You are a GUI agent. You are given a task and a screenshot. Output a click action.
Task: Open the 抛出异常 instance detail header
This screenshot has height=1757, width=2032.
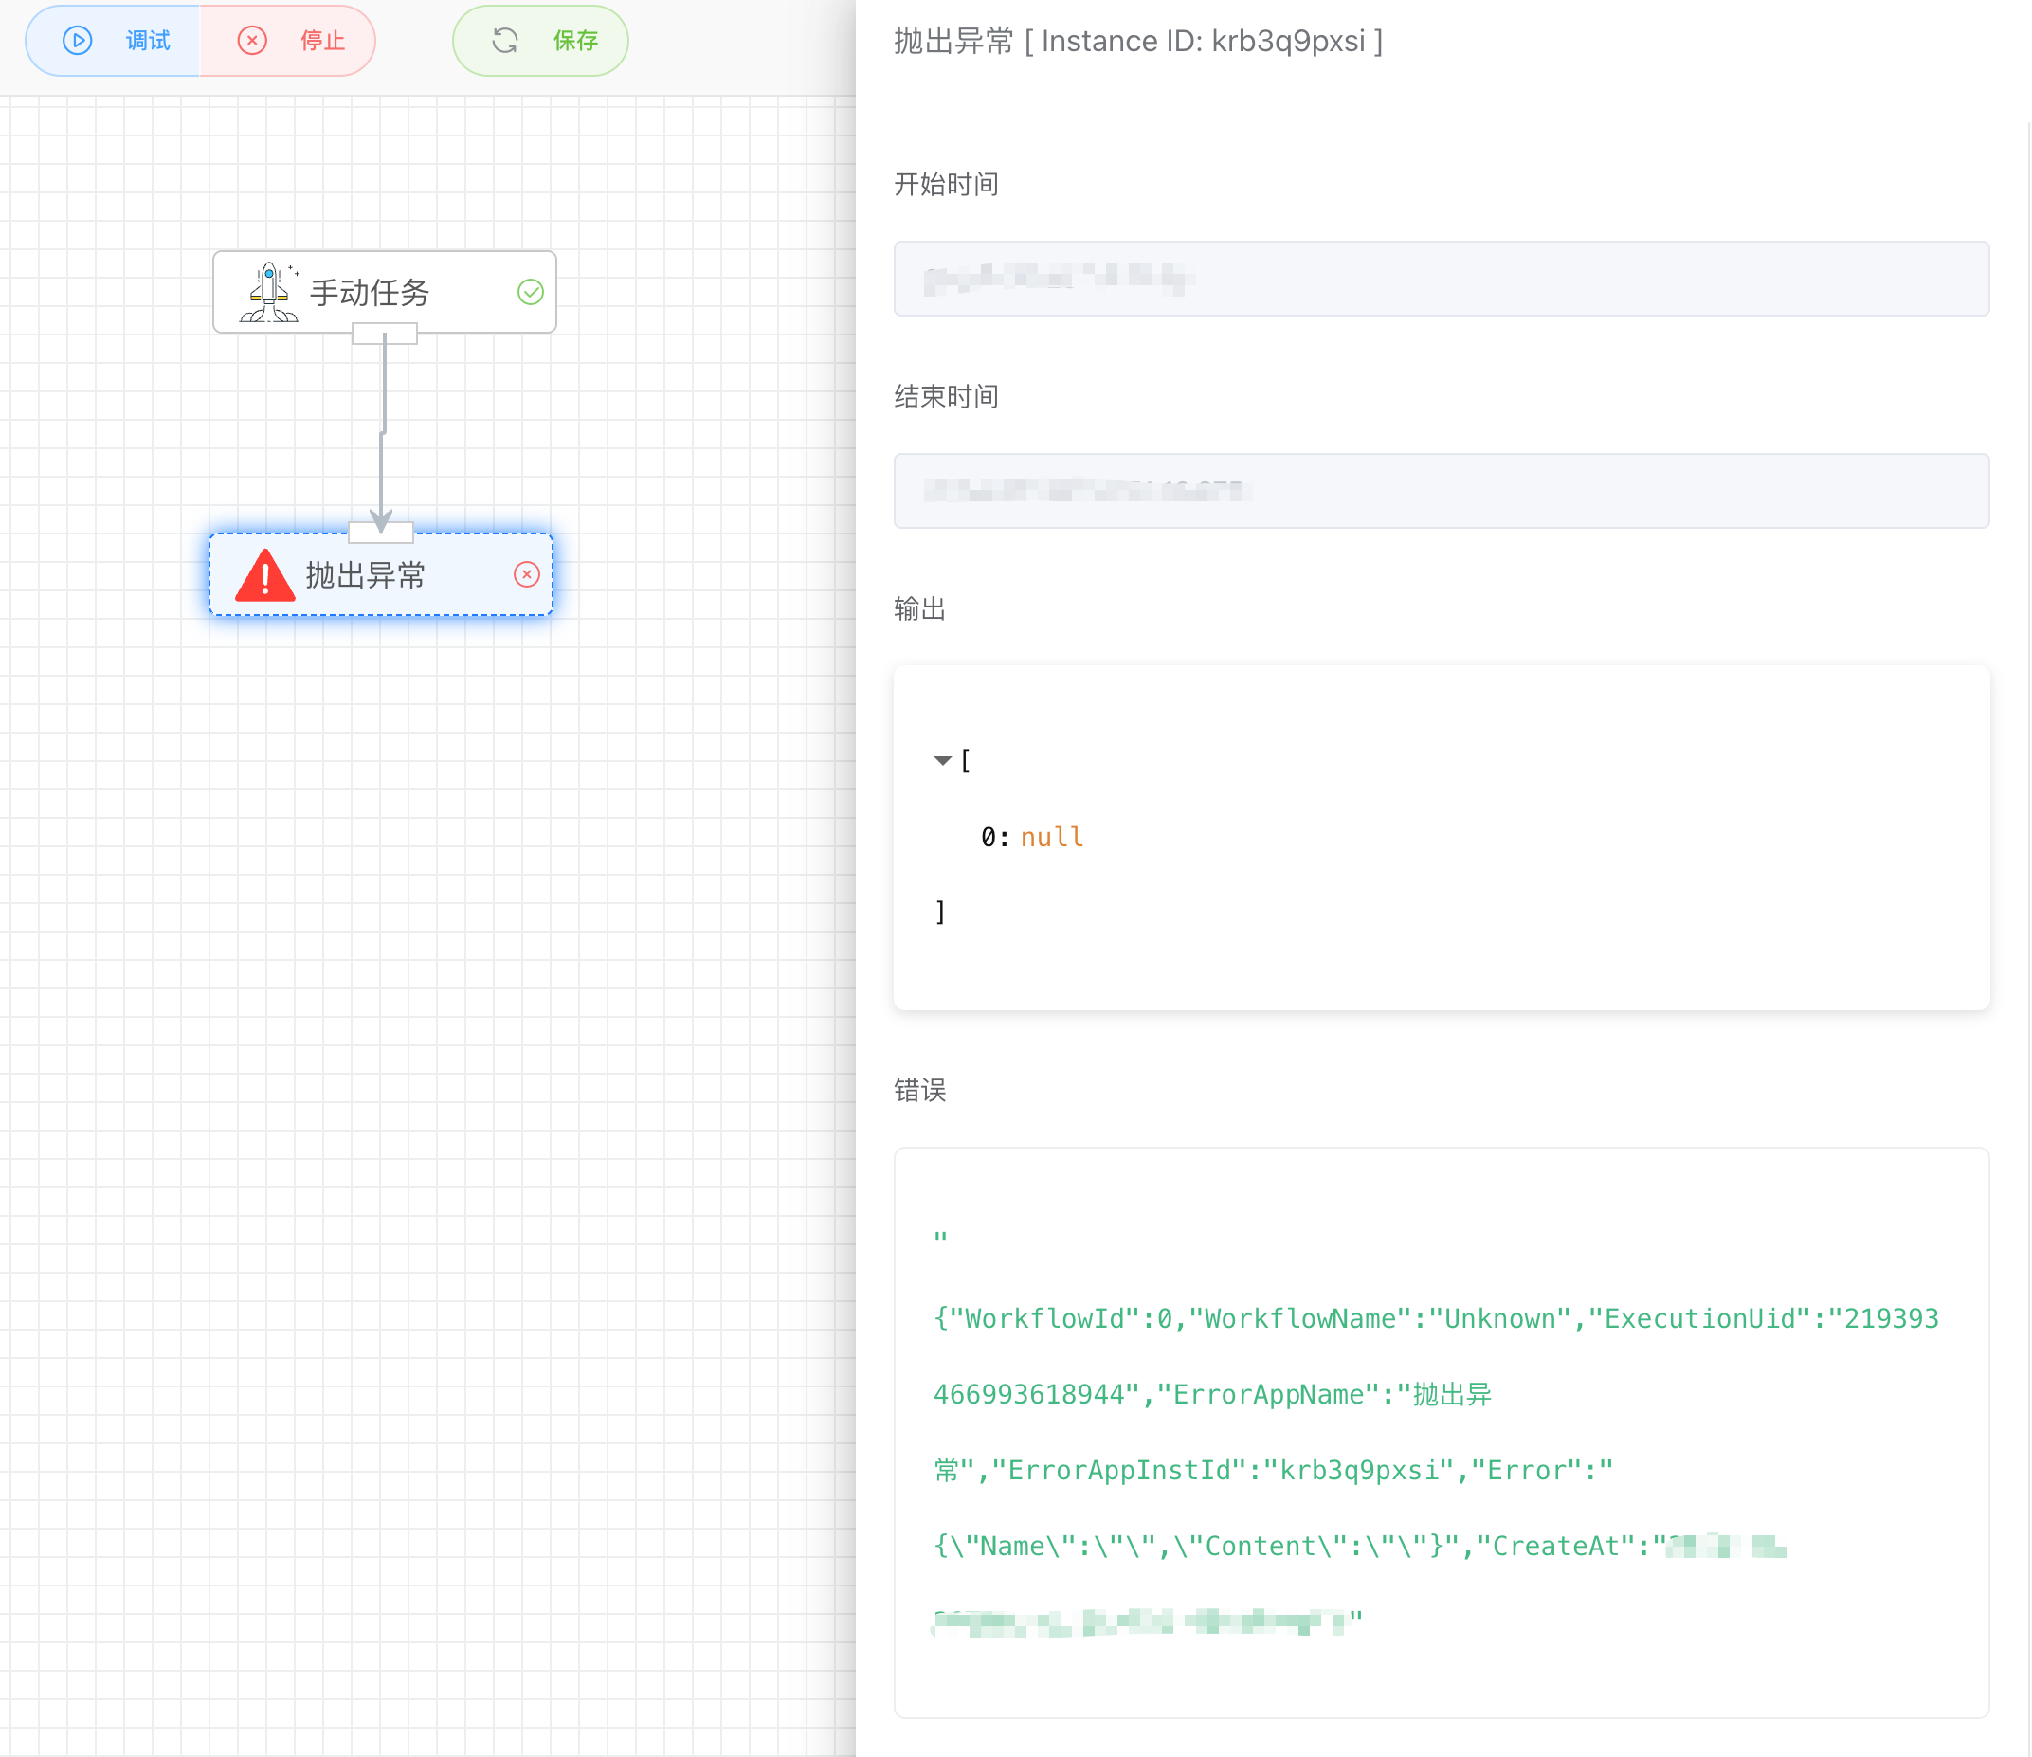1137,40
